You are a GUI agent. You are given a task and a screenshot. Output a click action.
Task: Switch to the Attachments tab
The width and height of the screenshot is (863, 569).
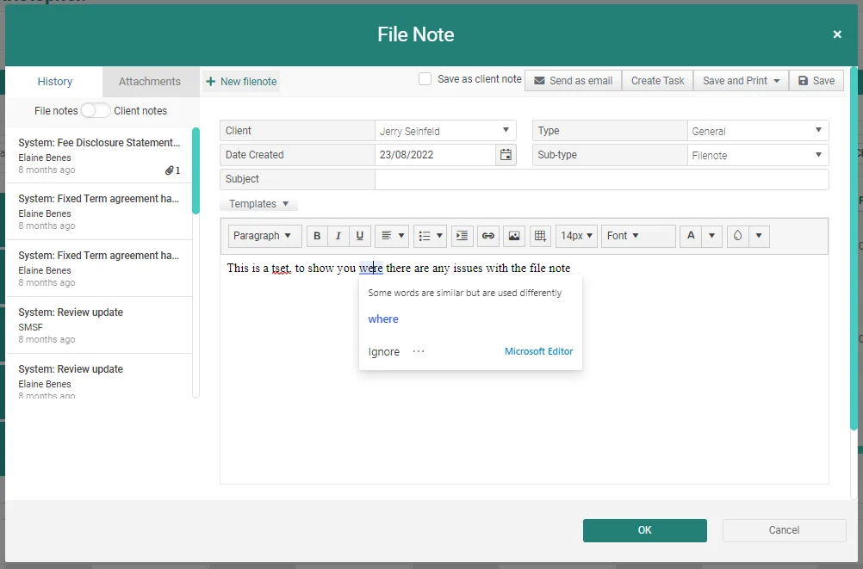click(150, 82)
